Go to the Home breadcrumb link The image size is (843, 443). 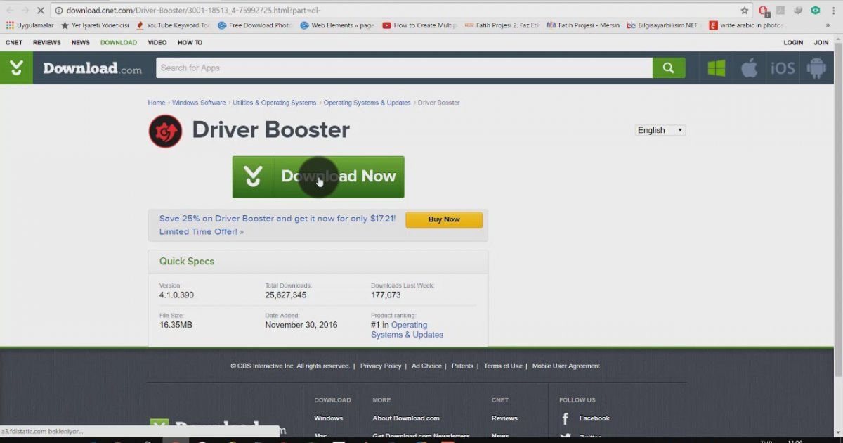156,103
